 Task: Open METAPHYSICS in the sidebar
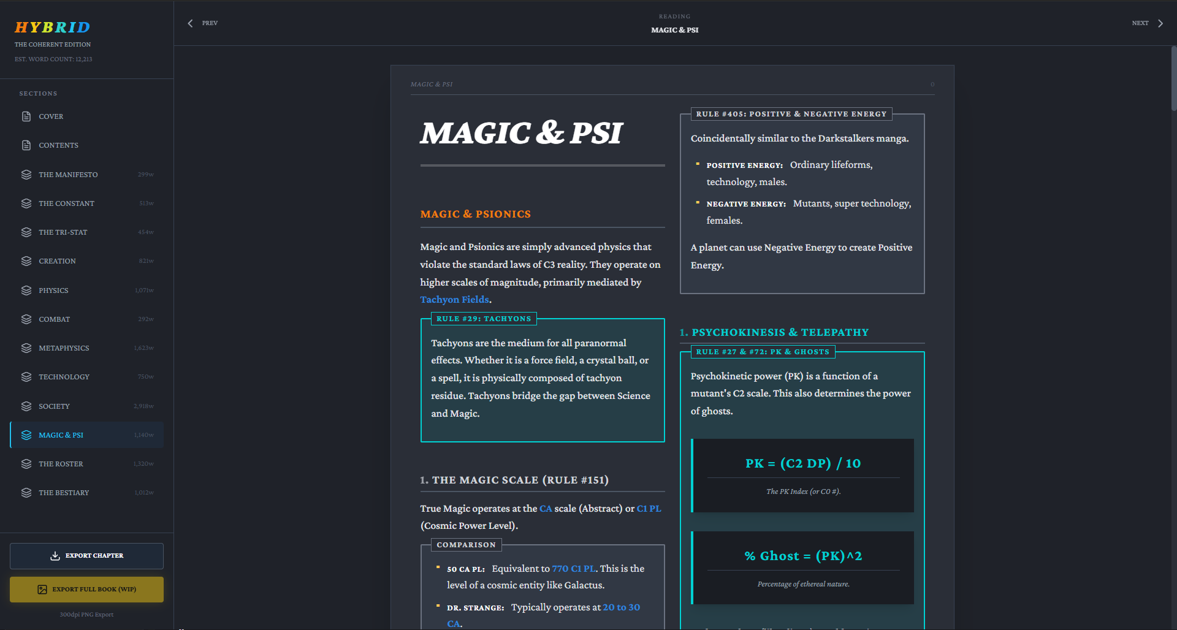coord(86,348)
